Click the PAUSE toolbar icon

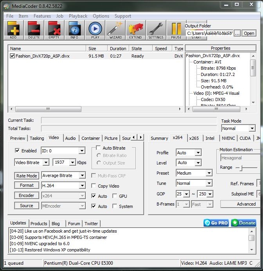(x=177, y=30)
